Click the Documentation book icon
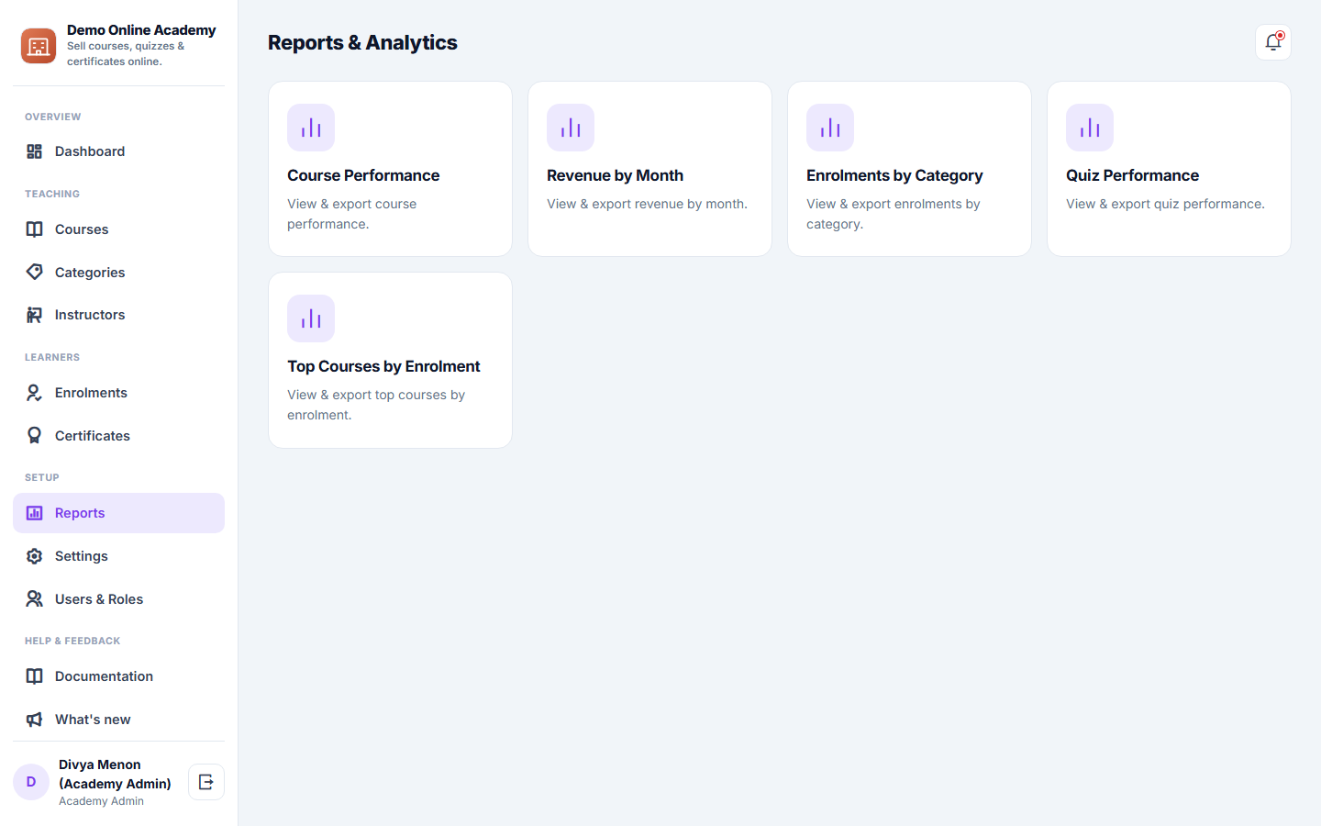The width and height of the screenshot is (1321, 826). 35,676
